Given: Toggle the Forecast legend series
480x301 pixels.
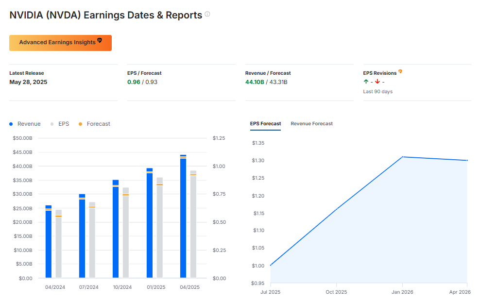Looking at the screenshot, I should [94, 124].
